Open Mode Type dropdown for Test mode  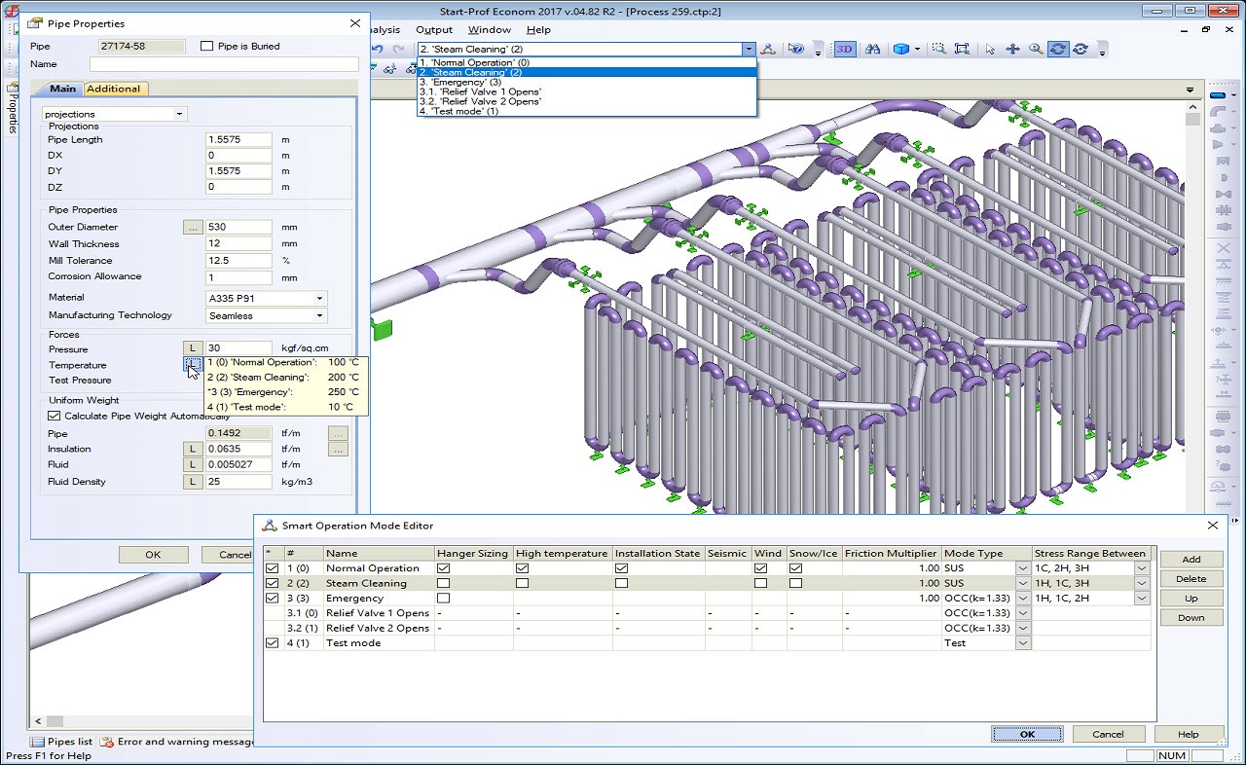[1023, 643]
